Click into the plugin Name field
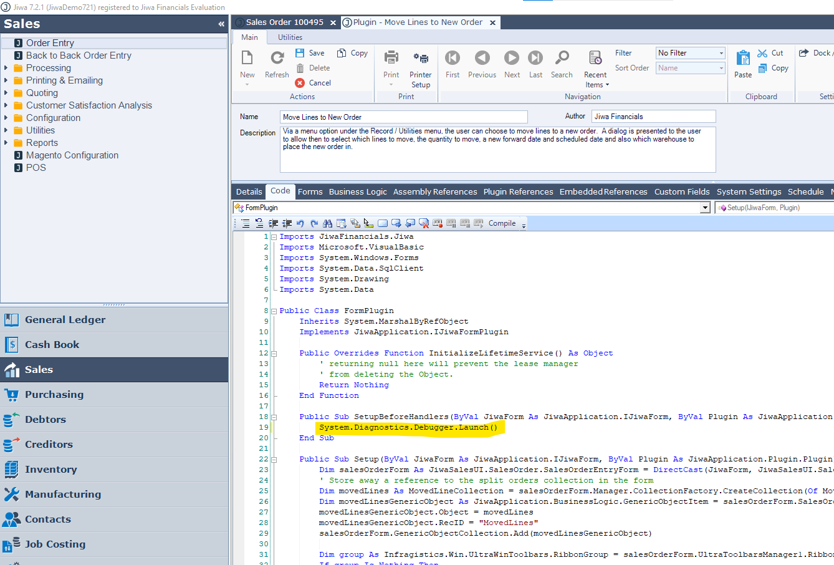 coord(403,117)
